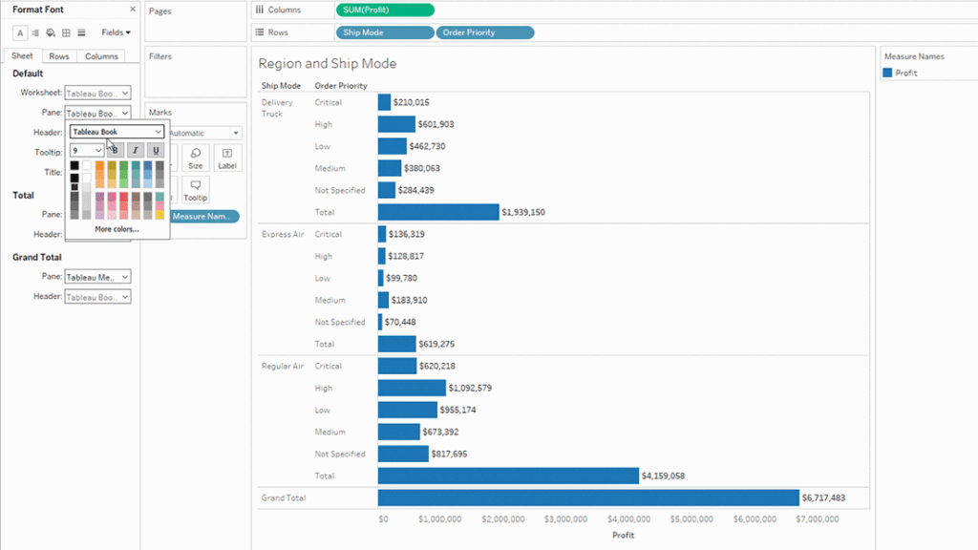Open the Fields dropdown in Format Font

116,32
